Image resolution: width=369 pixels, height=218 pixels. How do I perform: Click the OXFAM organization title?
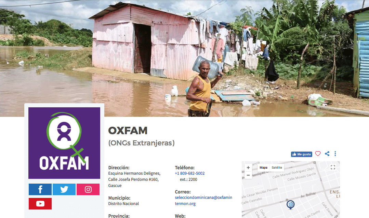pyautogui.click(x=128, y=130)
